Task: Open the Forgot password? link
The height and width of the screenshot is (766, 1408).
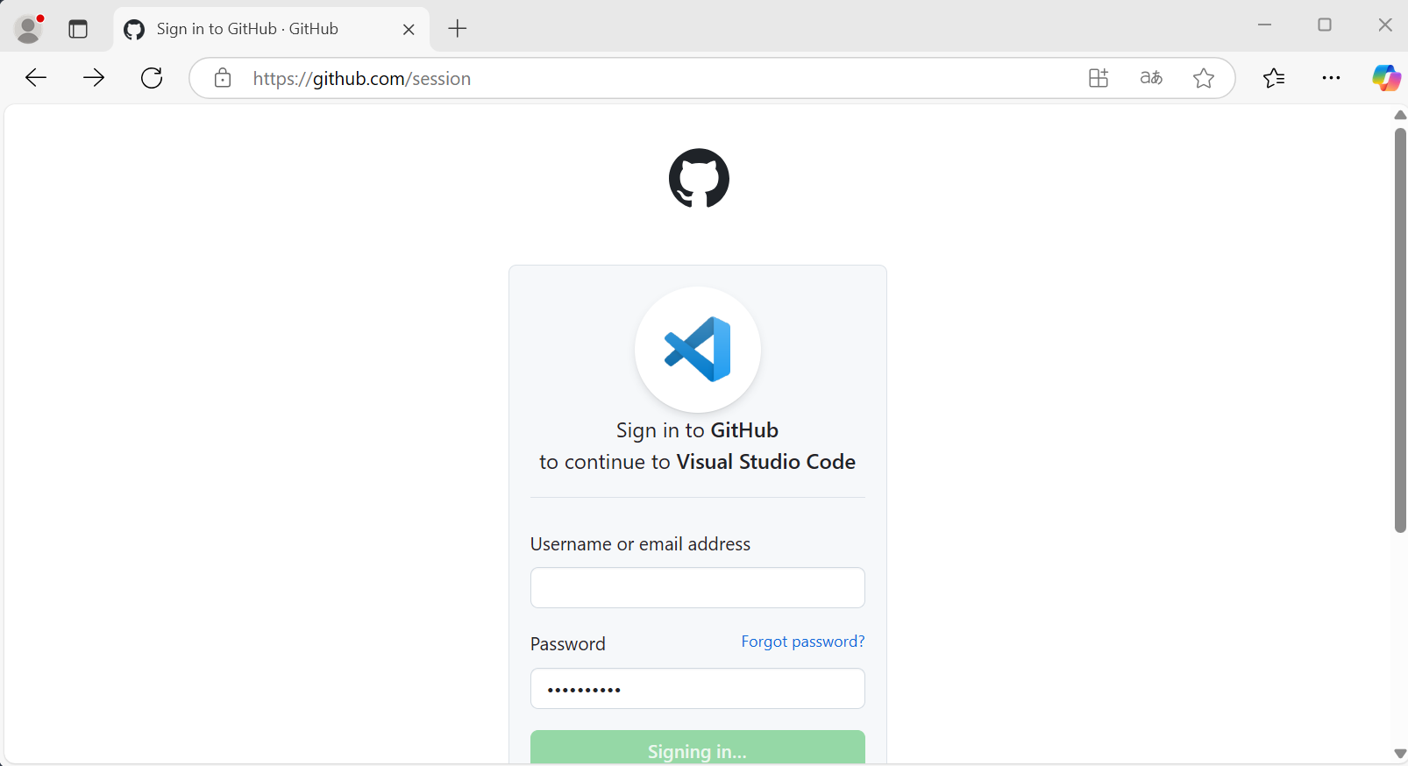Action: tap(803, 642)
